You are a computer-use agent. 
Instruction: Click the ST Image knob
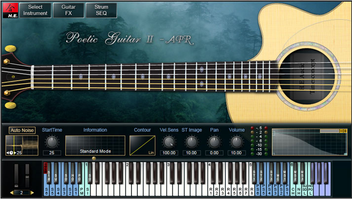(x=192, y=142)
